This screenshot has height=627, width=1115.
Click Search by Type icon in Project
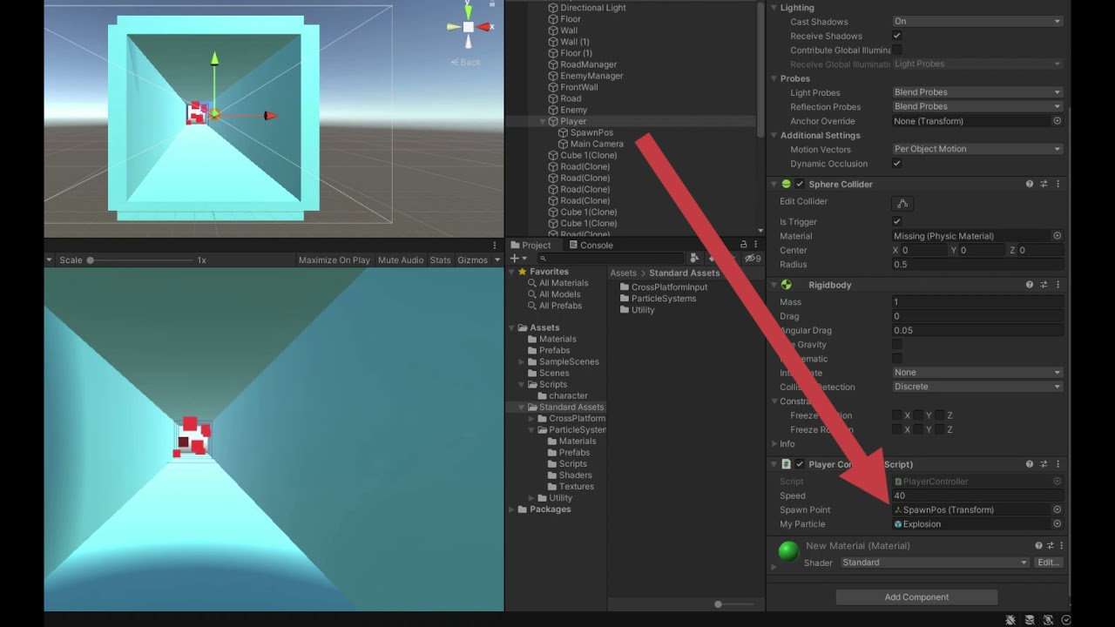694,259
